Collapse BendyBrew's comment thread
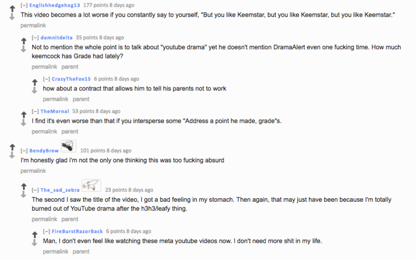This screenshot has height=260, width=416. (24, 151)
